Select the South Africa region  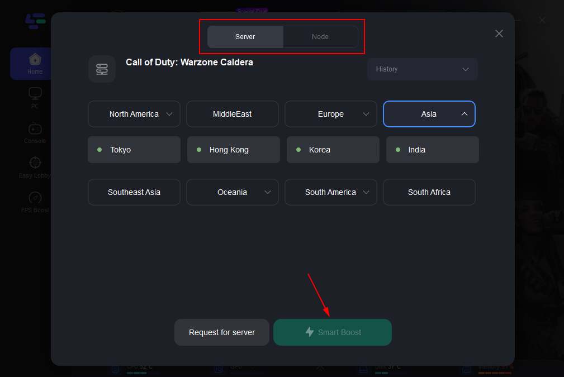pos(429,192)
